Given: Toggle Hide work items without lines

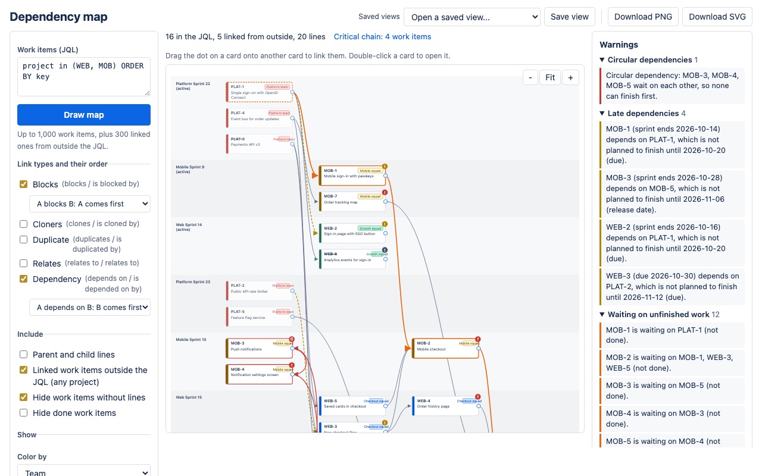Looking at the screenshot, I should (24, 397).
